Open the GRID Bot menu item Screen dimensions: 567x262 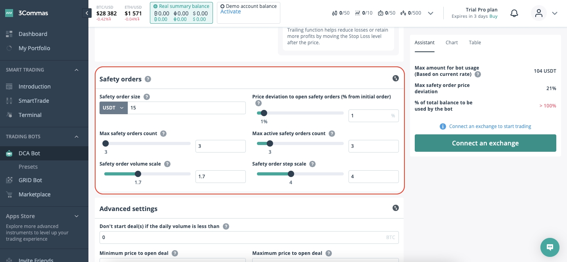[x=30, y=180]
